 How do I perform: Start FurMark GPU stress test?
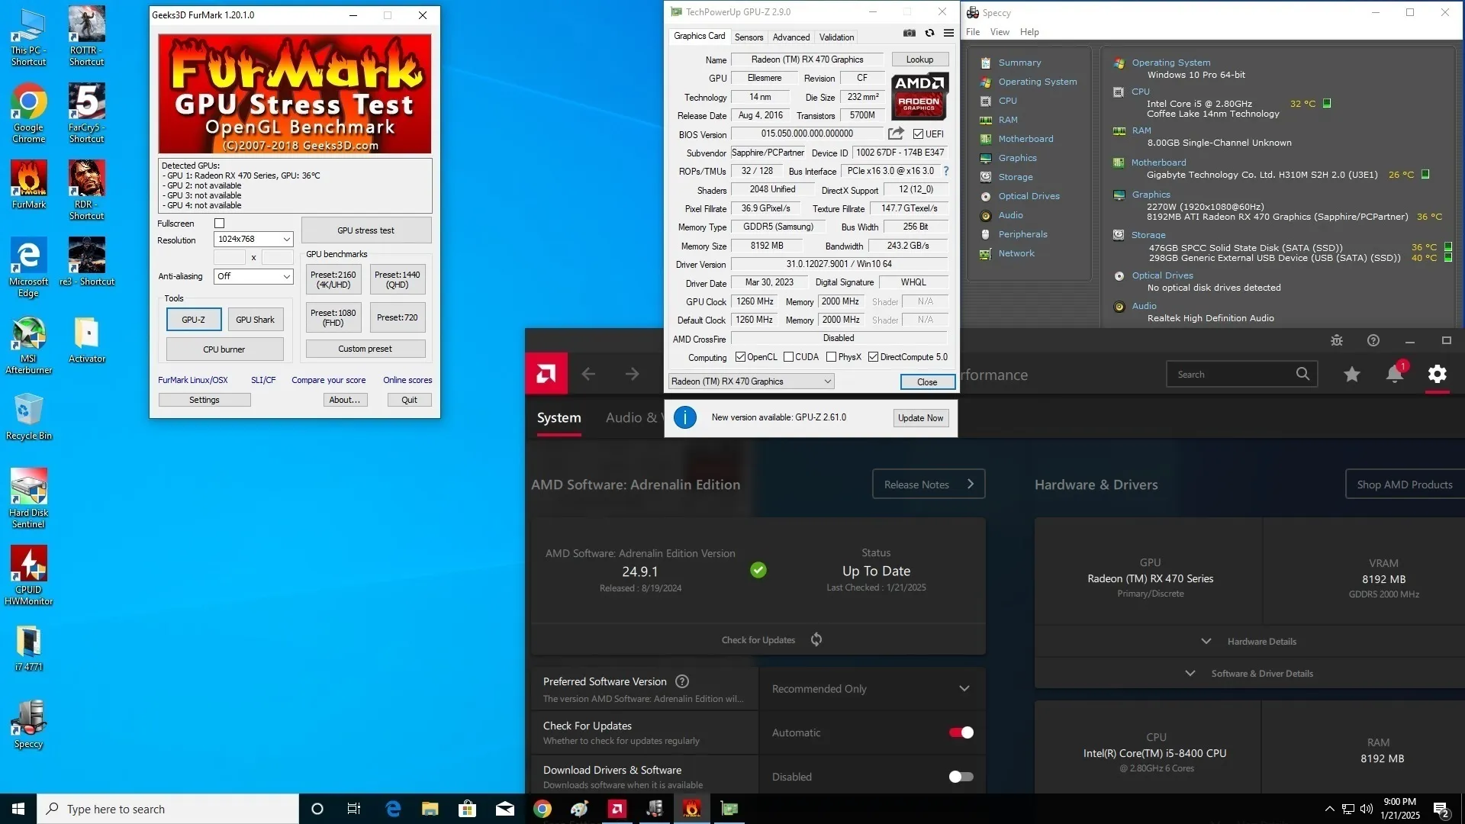click(x=365, y=230)
